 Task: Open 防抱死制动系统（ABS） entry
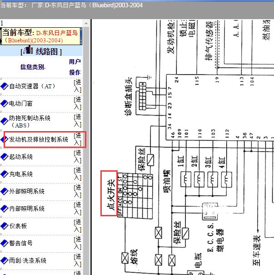tap(30, 122)
